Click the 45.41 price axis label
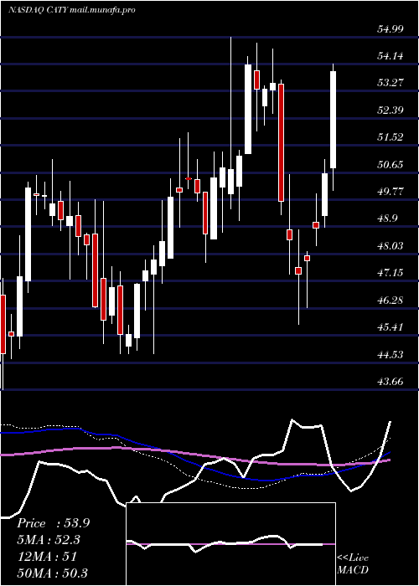 390,327
